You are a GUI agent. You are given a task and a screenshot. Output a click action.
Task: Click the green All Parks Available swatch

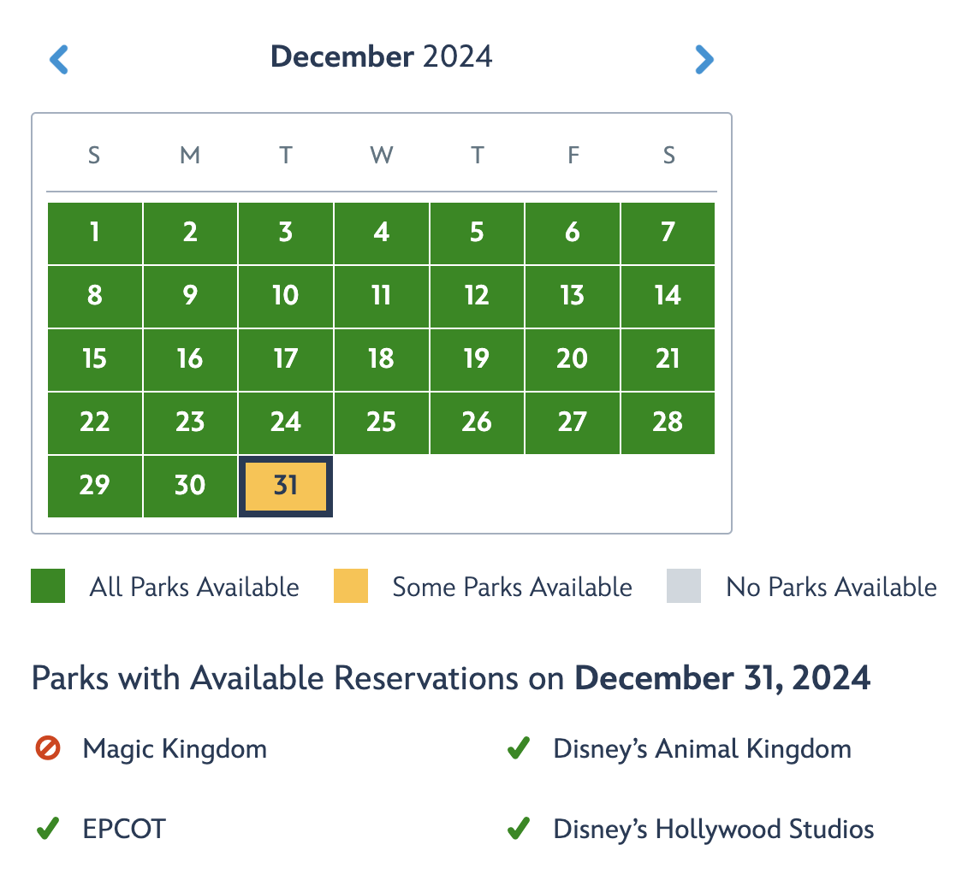[48, 587]
